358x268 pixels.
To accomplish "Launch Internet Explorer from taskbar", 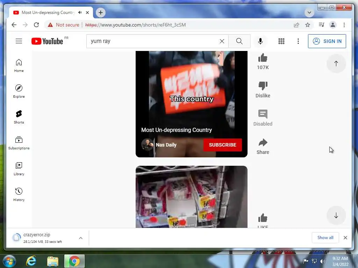I will pos(31,261).
